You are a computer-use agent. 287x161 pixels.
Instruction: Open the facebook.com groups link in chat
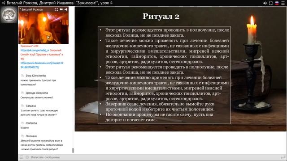pos(42,65)
